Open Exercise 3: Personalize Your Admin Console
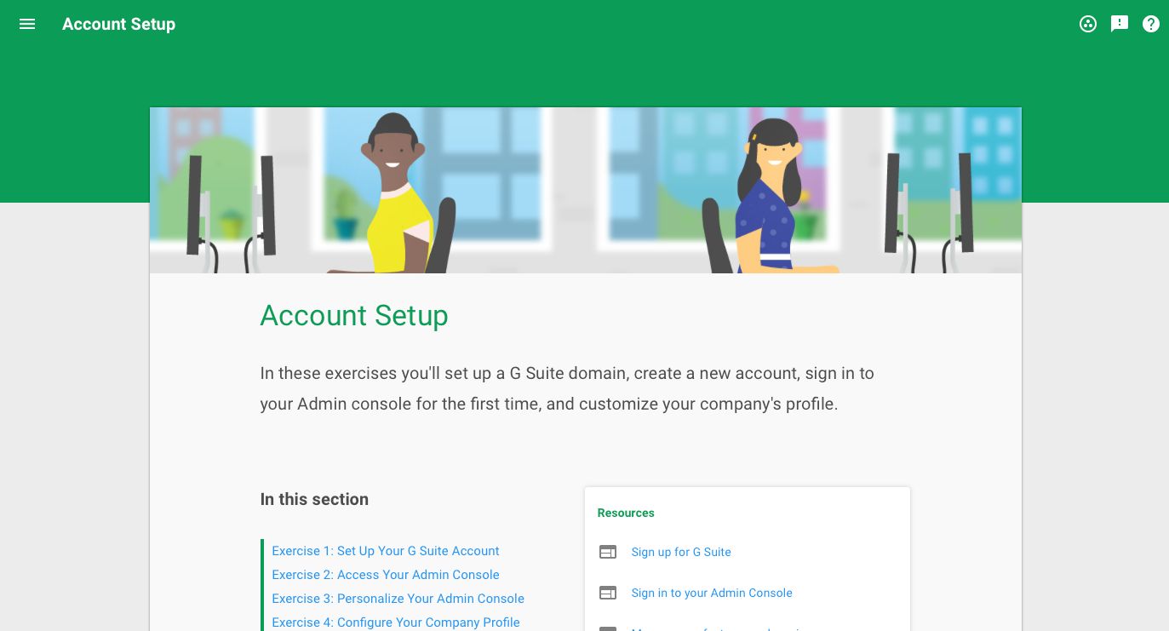 point(398,599)
